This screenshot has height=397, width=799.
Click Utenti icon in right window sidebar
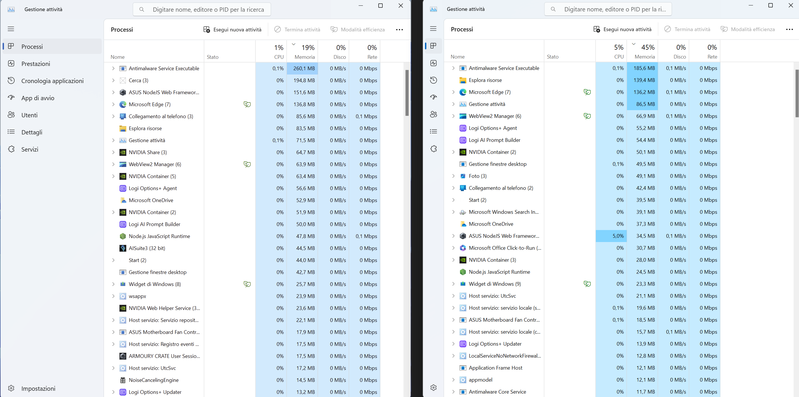[434, 114]
